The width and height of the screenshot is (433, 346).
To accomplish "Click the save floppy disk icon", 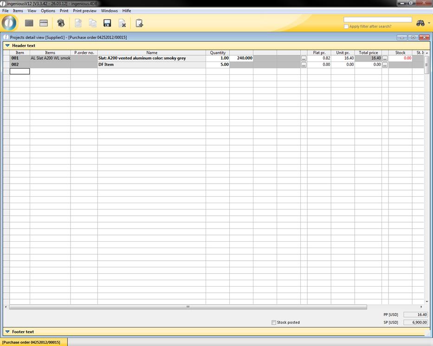I will pos(107,23).
